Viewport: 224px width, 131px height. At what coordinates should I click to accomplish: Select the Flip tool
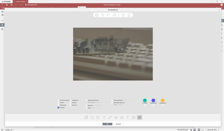coord(98,117)
